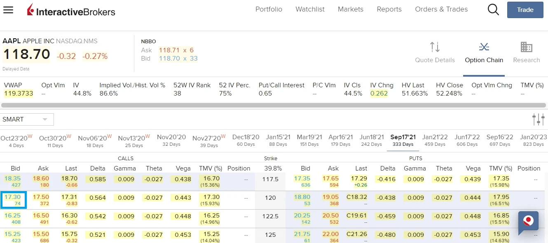The height and width of the screenshot is (243, 548).
Task: Open Orders & Trades page
Action: point(441,9)
